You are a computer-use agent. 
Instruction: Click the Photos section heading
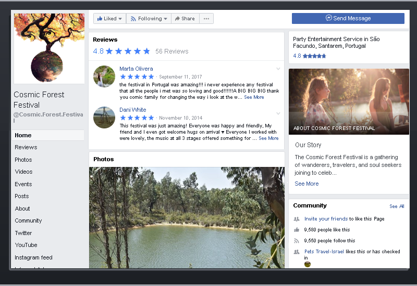[x=103, y=159]
